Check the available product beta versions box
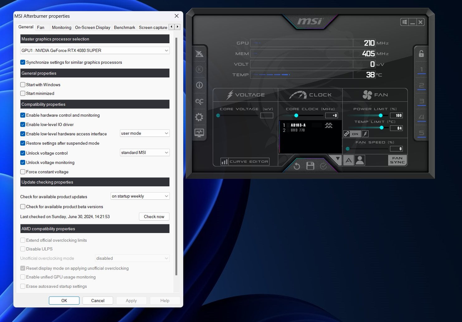The height and width of the screenshot is (322, 462). tap(23, 207)
